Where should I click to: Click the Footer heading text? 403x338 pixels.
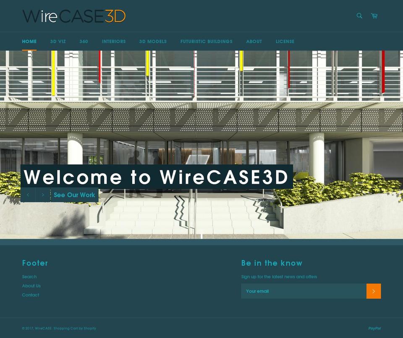35,263
